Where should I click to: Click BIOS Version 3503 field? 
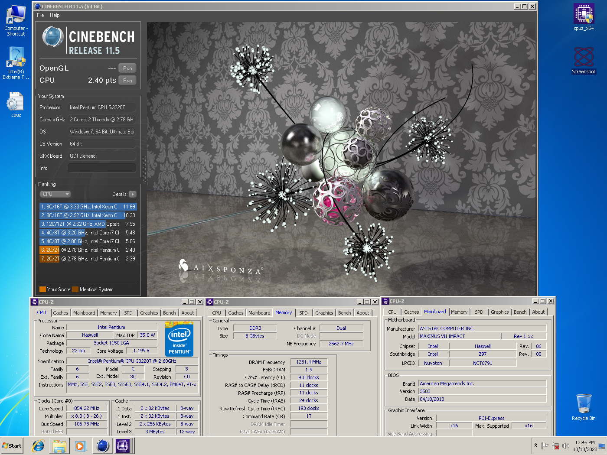point(483,391)
